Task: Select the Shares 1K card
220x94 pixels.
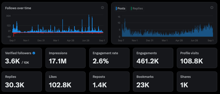Action: (x=197, y=82)
